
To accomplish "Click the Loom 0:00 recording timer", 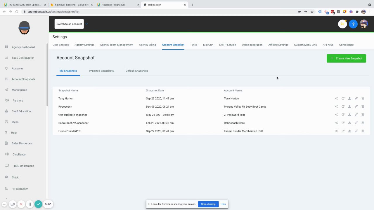I will (x=48, y=204).
